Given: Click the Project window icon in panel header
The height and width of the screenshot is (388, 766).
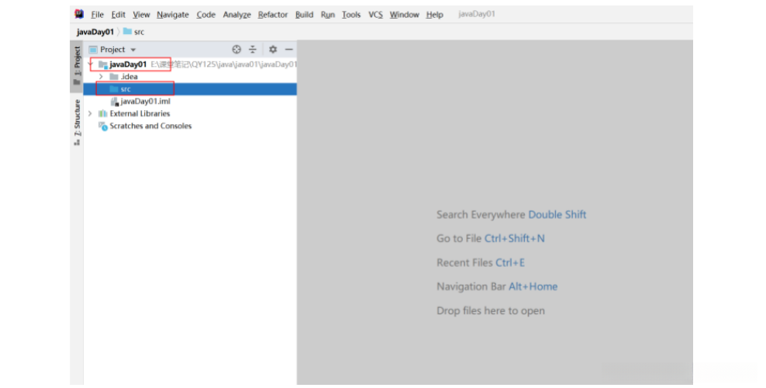Looking at the screenshot, I should (93, 50).
